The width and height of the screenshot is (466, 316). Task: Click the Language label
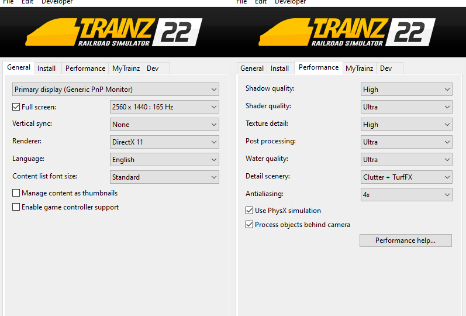pos(28,159)
